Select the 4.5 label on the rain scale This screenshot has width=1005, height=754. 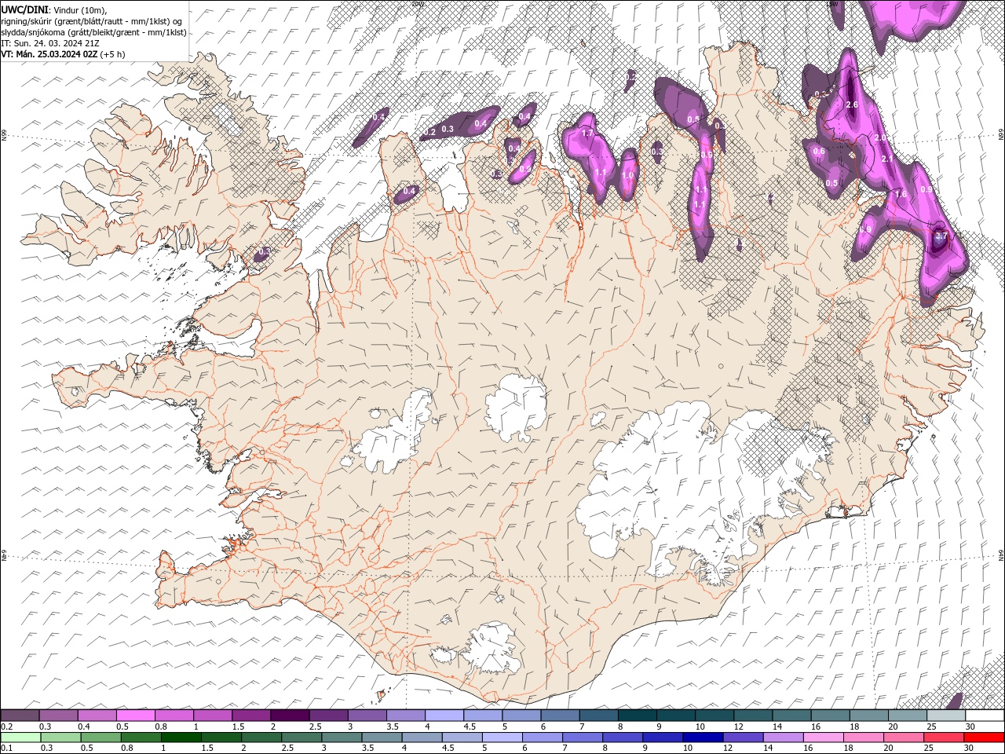(x=447, y=749)
